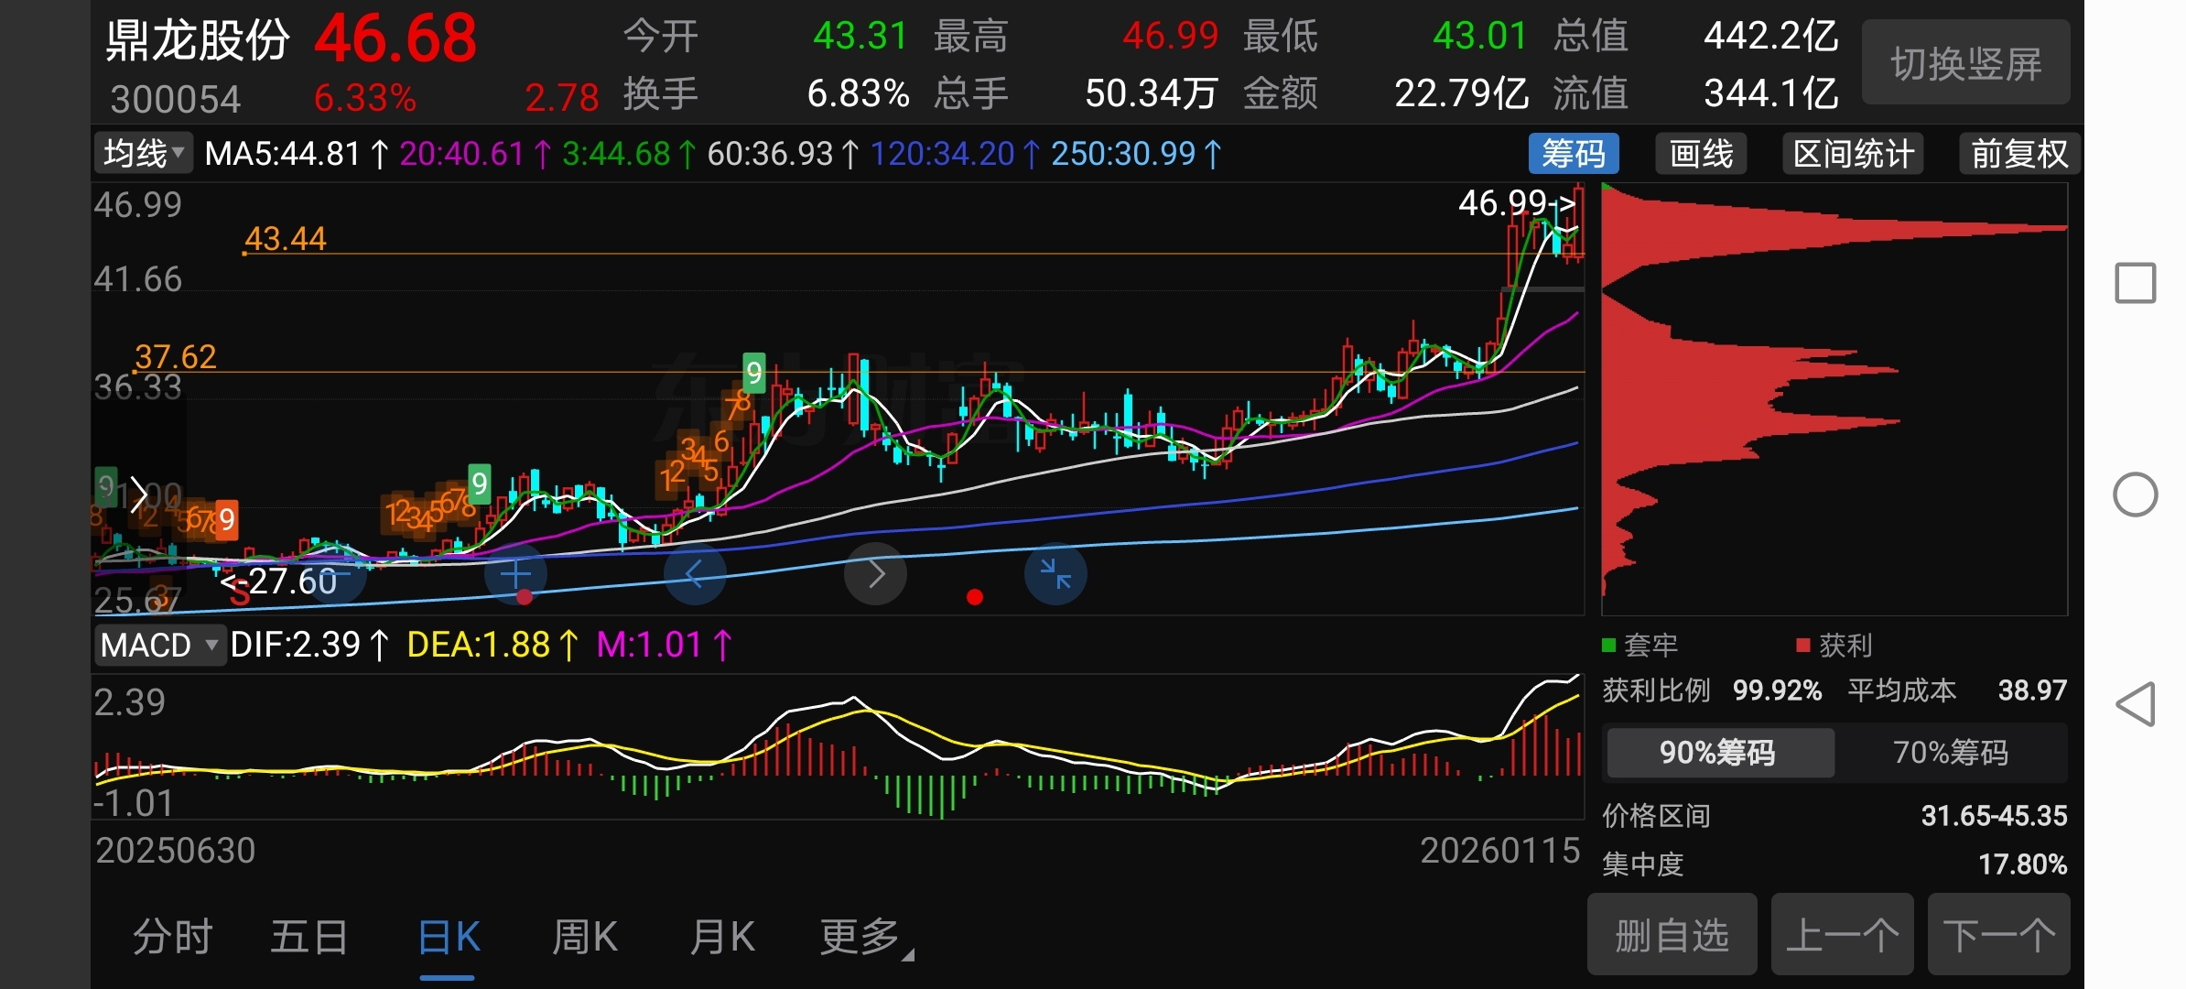Image resolution: width=2186 pixels, height=989 pixels.
Task: Select the 70%筹码 option
Action: point(1950,753)
